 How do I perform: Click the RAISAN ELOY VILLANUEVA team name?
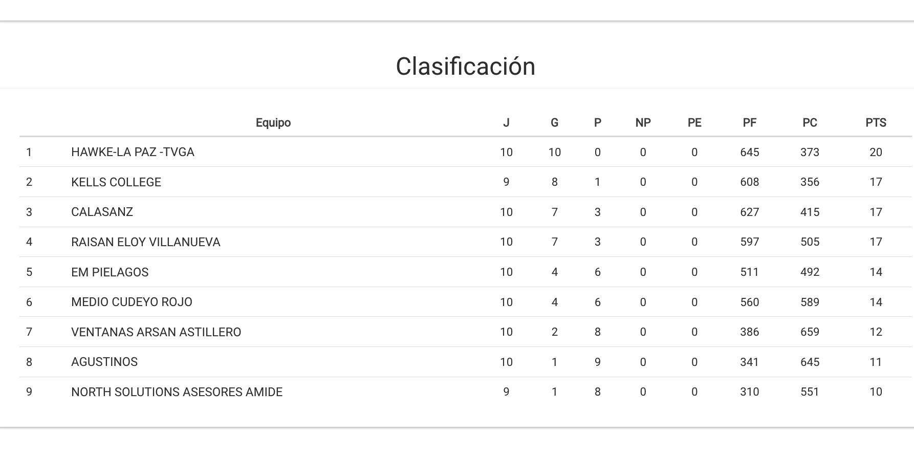(x=145, y=242)
